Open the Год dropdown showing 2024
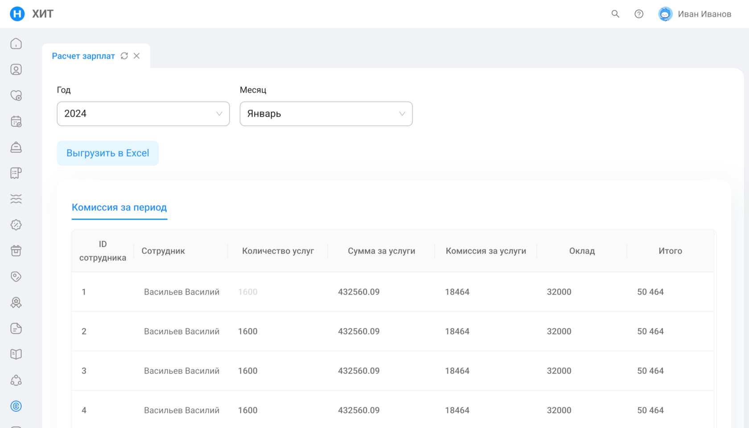The width and height of the screenshot is (749, 428). point(143,114)
